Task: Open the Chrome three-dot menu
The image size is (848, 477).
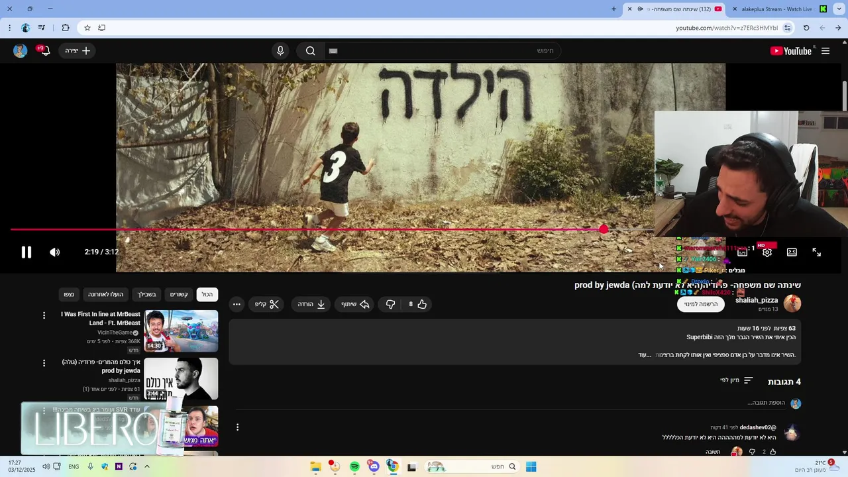Action: point(9,28)
